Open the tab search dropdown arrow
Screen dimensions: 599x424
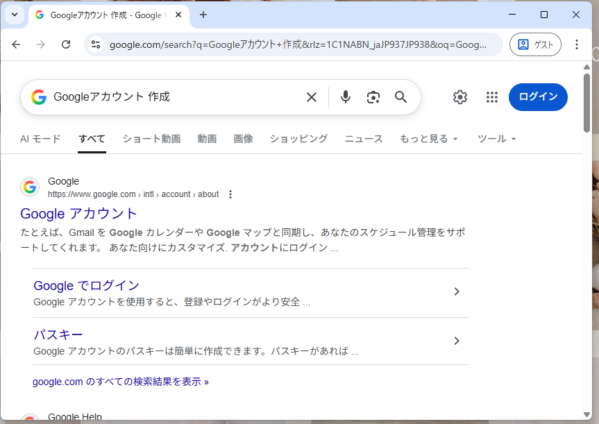click(x=14, y=15)
